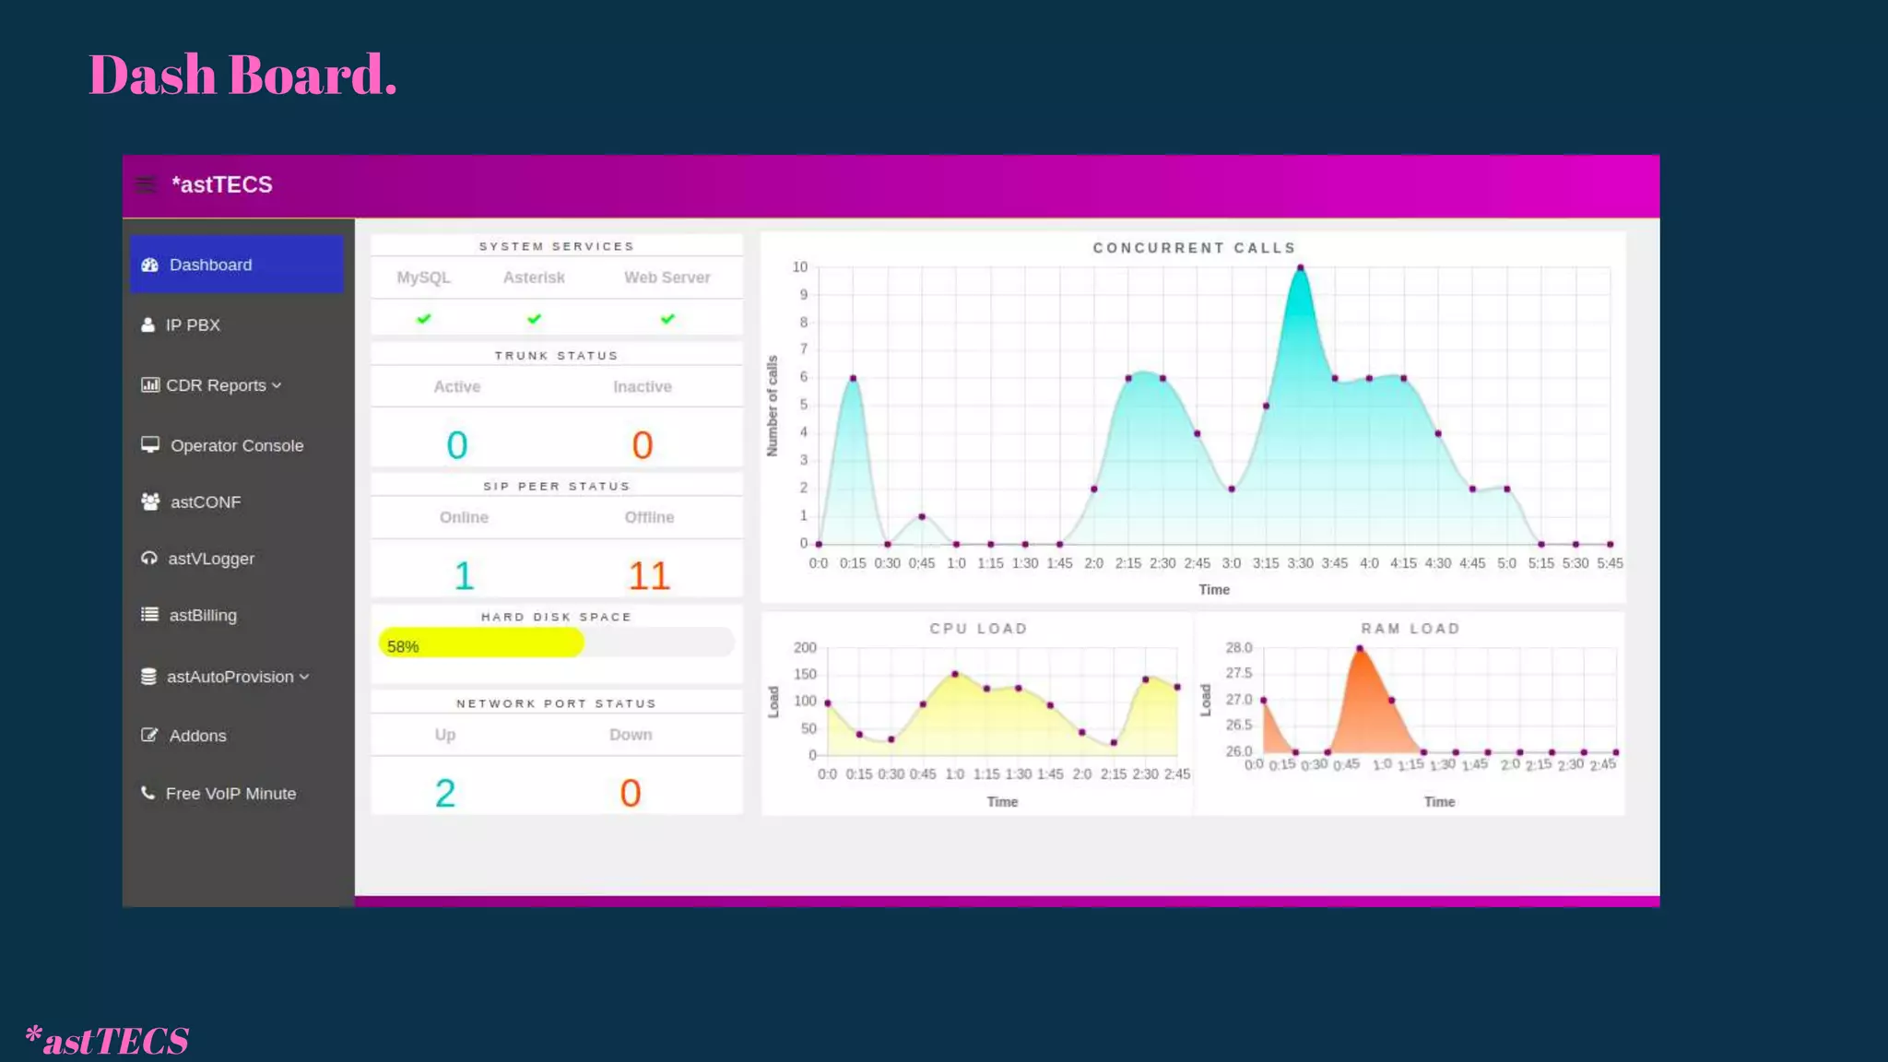The height and width of the screenshot is (1062, 1888).
Task: Click the Free VoIP Minute phone icon
Action: [147, 794]
